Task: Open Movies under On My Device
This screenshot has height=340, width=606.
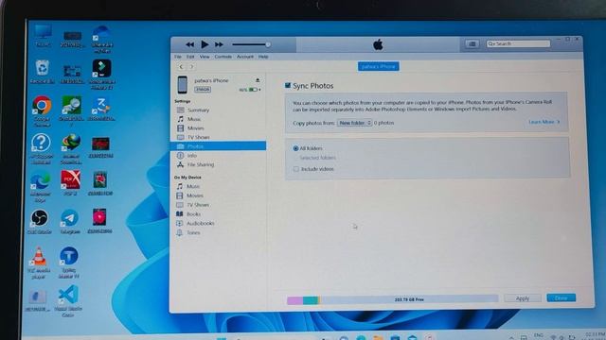Action: tap(194, 195)
